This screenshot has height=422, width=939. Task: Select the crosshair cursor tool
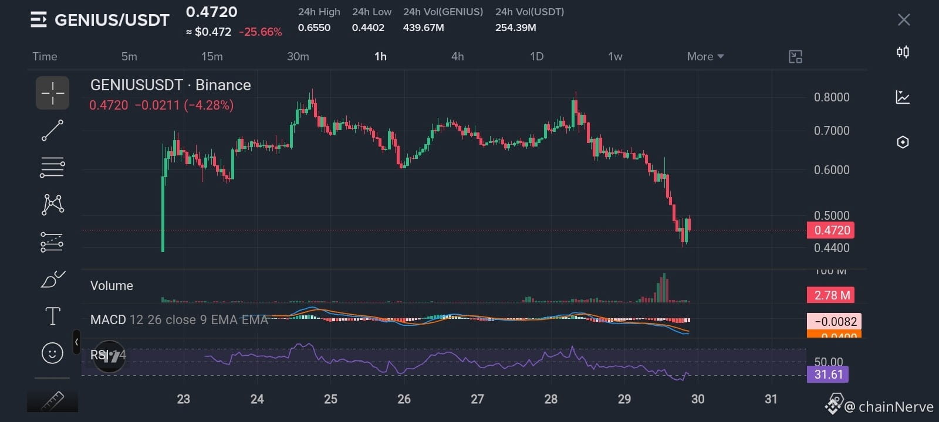[x=52, y=93]
